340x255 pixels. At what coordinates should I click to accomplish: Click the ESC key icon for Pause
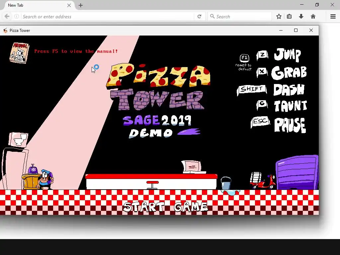tap(260, 122)
